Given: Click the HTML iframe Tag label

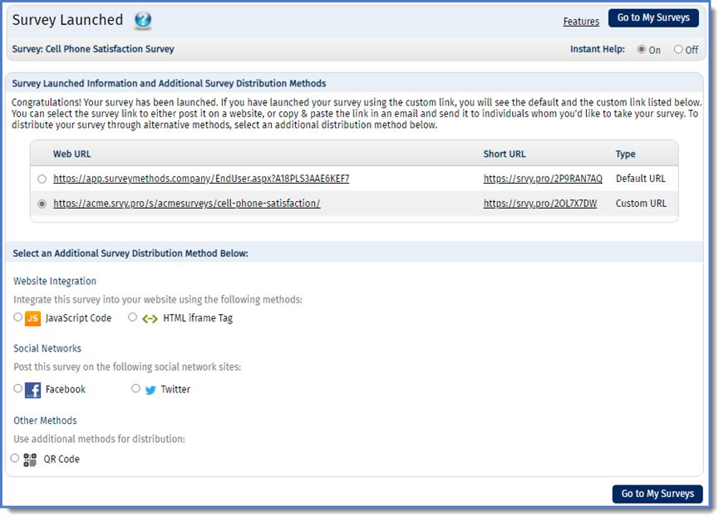Looking at the screenshot, I should pos(198,318).
